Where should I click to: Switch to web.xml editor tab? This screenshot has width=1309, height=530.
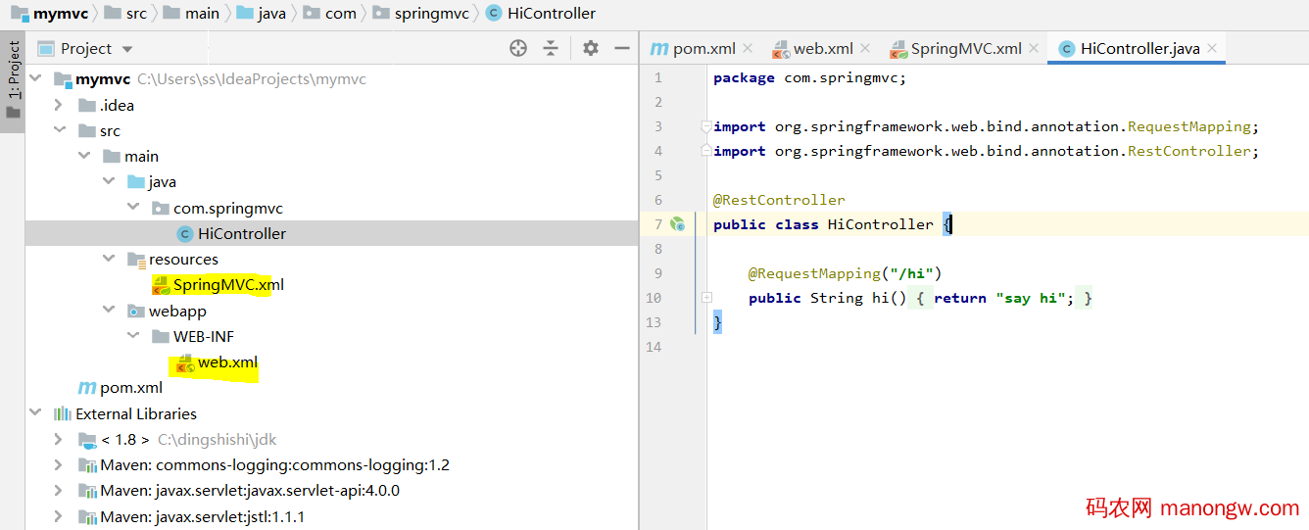(812, 48)
